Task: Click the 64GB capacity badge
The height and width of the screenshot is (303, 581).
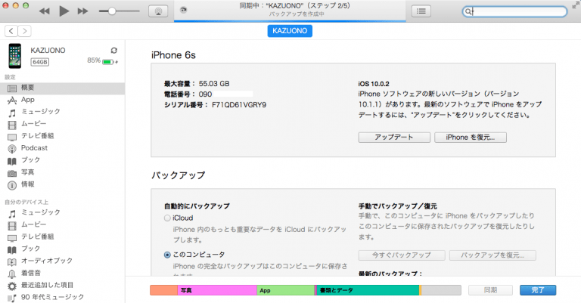Action: tap(40, 62)
